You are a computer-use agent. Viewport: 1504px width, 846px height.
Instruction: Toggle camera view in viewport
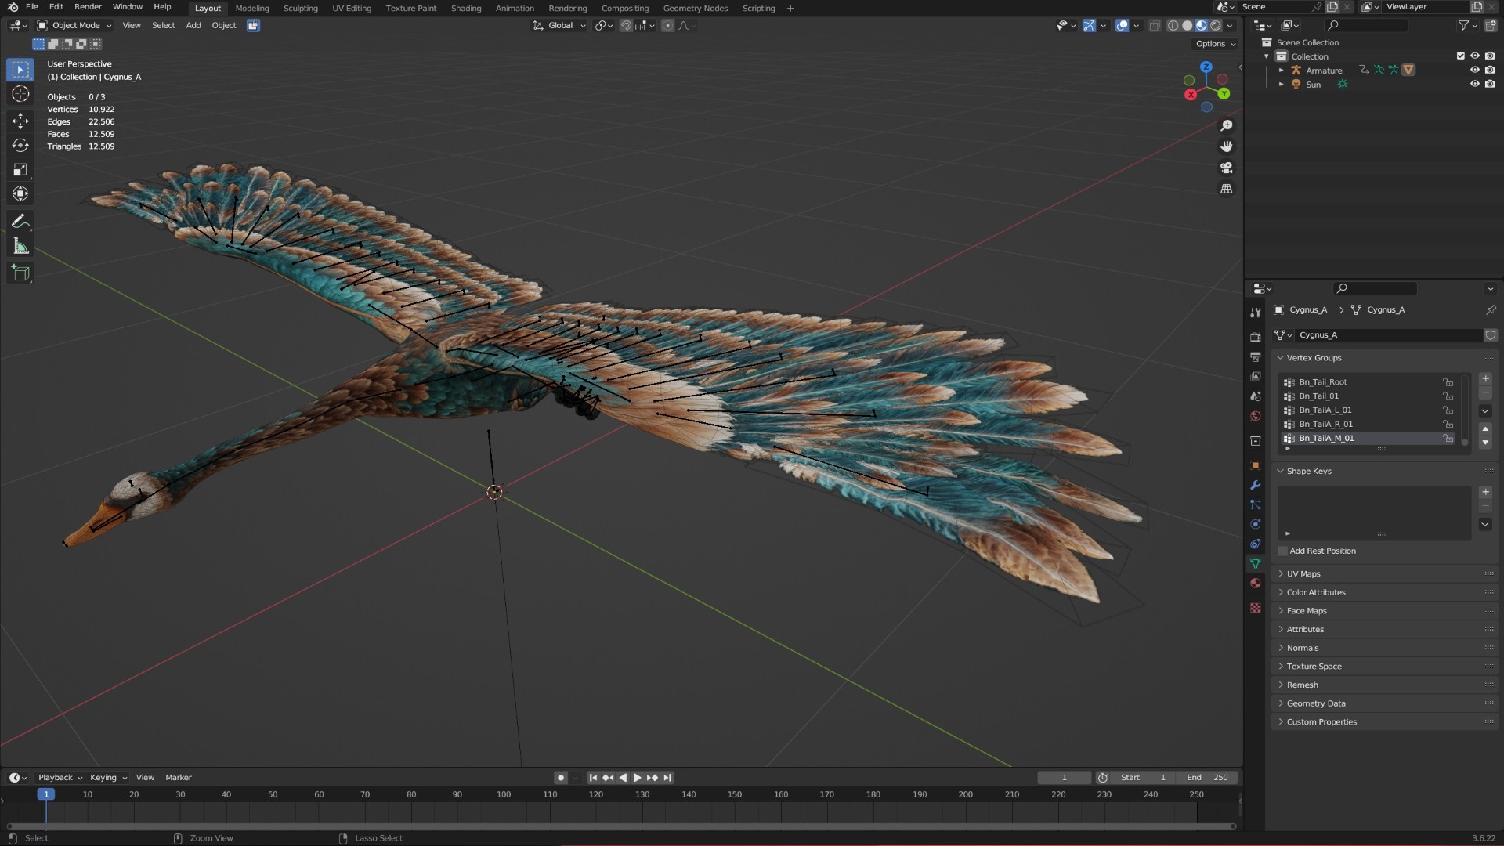coord(1227,168)
